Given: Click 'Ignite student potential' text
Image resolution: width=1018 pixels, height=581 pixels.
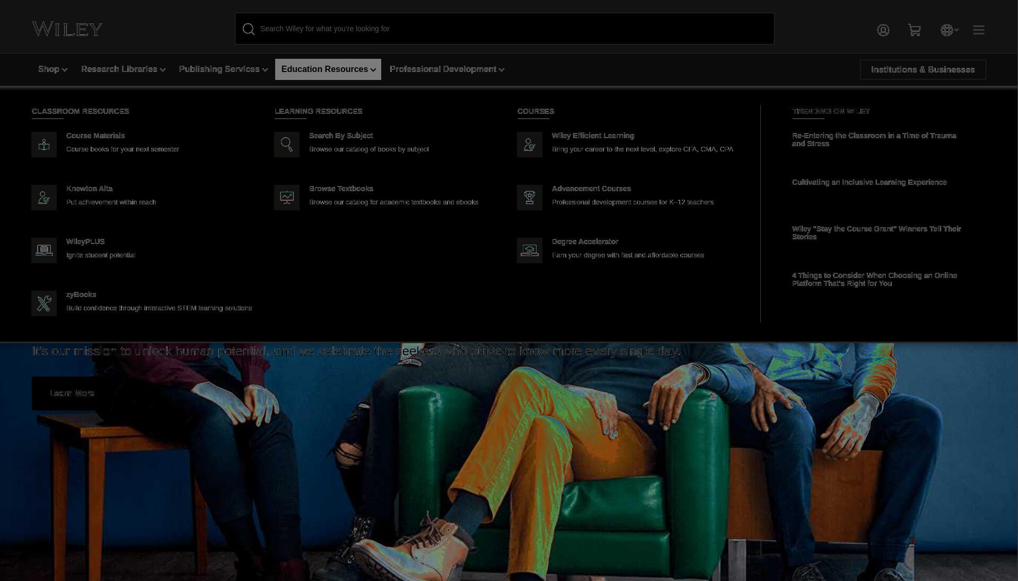Looking at the screenshot, I should coord(101,255).
